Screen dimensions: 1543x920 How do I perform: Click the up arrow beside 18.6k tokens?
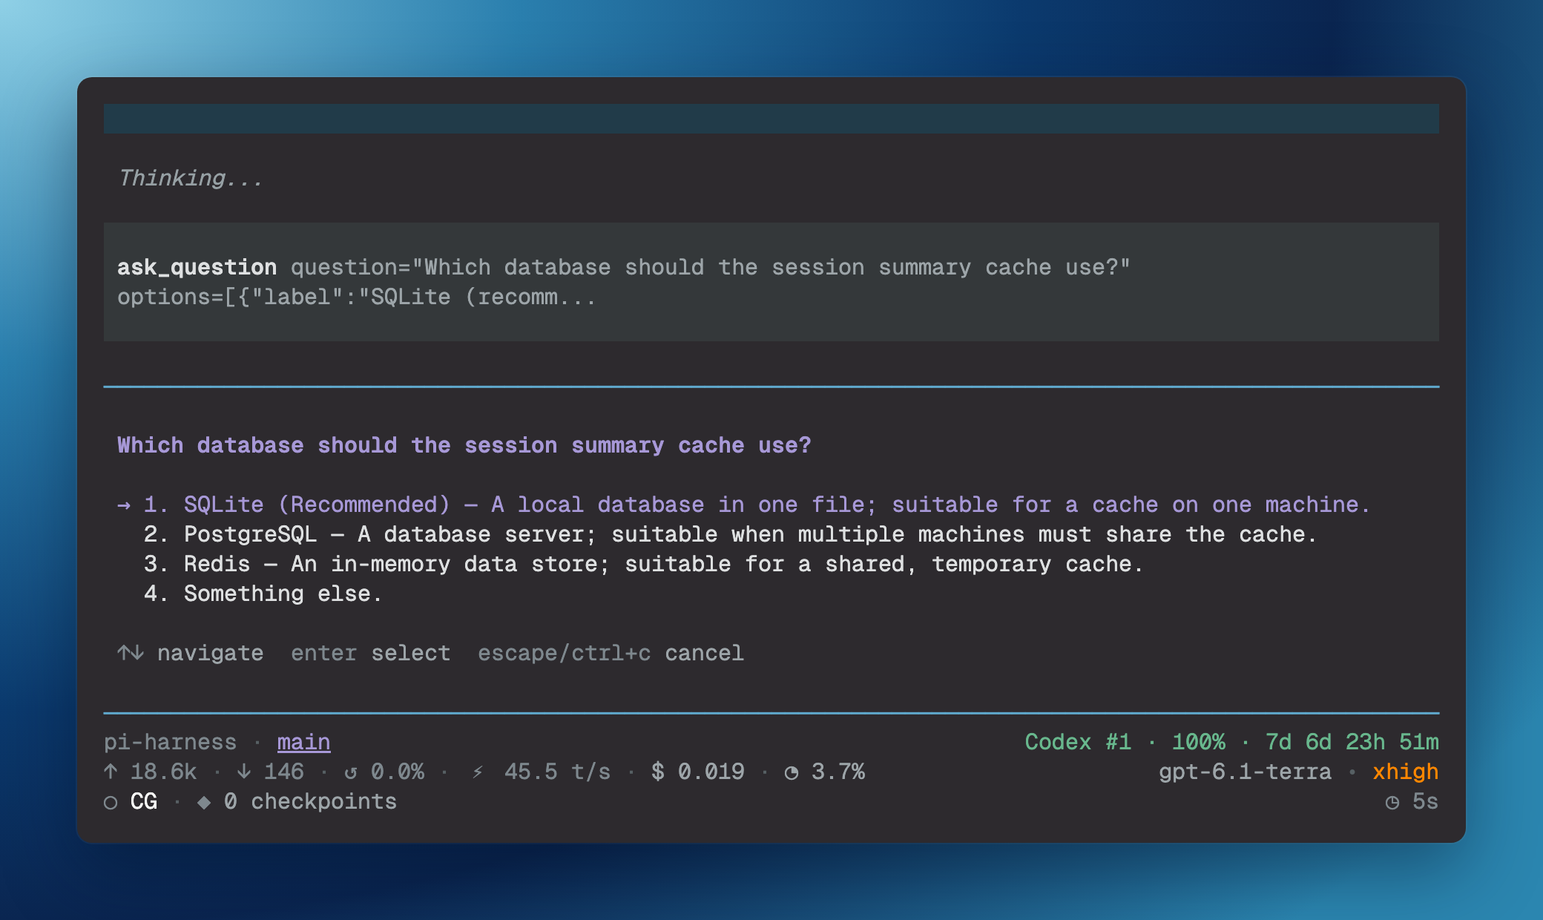[x=111, y=772]
